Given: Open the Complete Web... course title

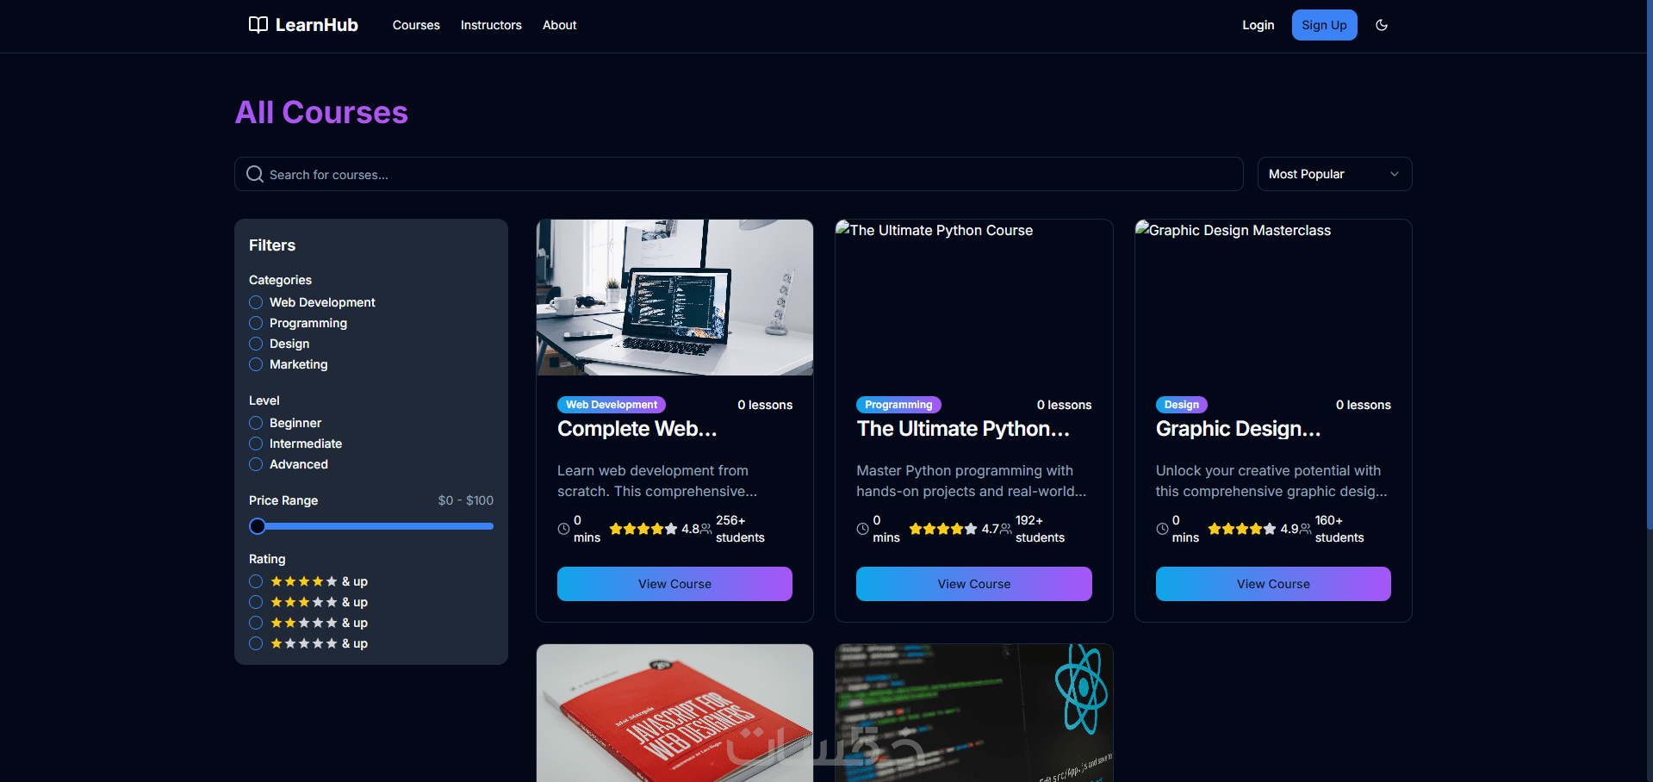Looking at the screenshot, I should (x=637, y=429).
